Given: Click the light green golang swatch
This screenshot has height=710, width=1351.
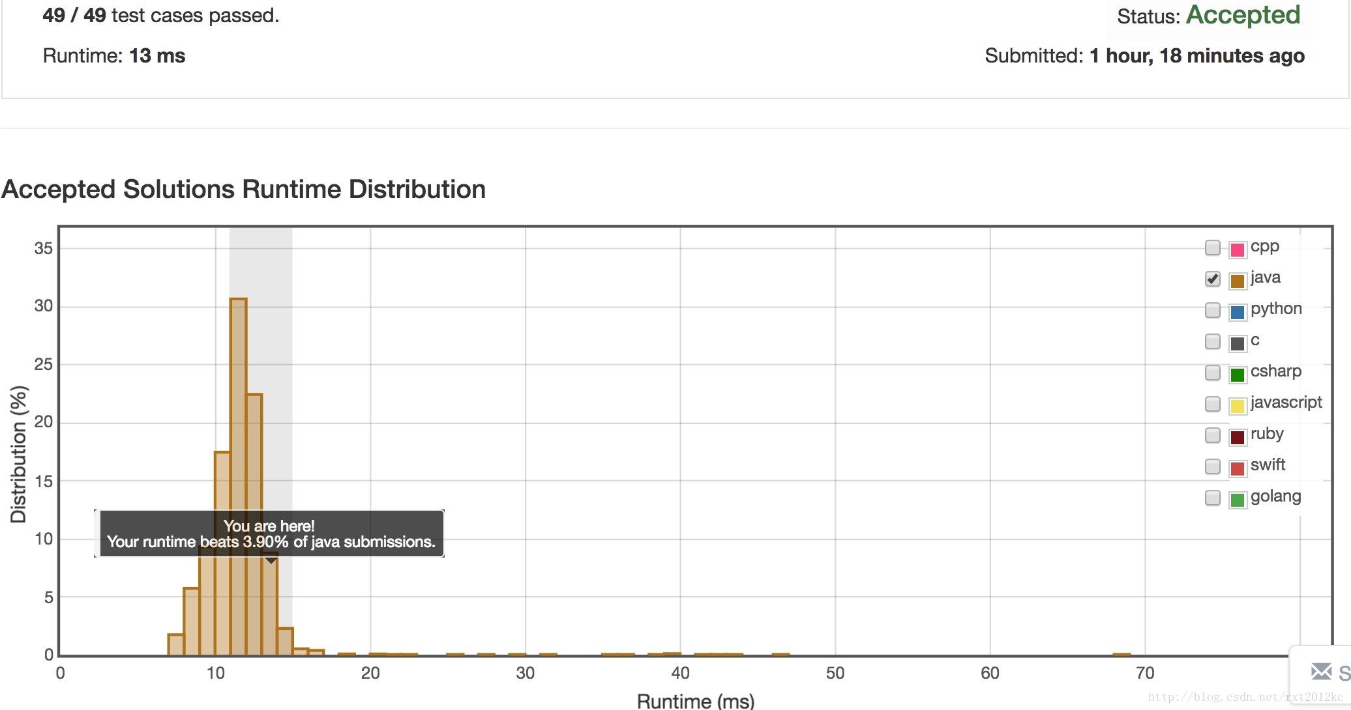Looking at the screenshot, I should (x=1237, y=500).
